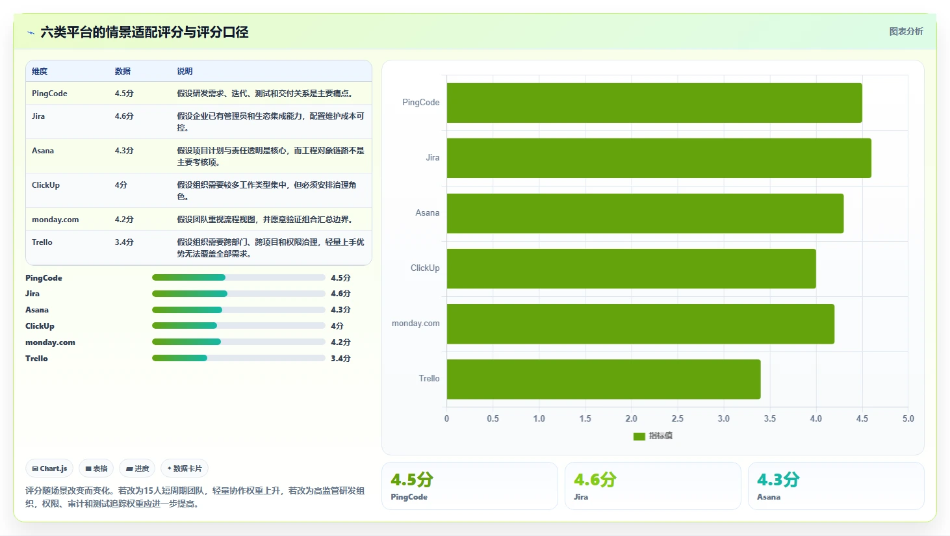Click the 表格 tag chip

(x=96, y=468)
